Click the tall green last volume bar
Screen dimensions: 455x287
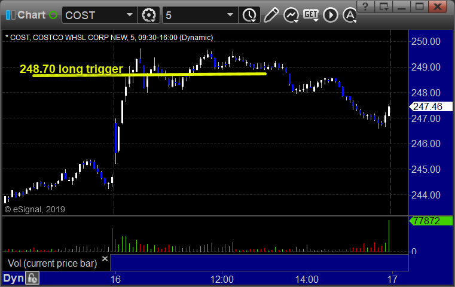click(x=389, y=236)
